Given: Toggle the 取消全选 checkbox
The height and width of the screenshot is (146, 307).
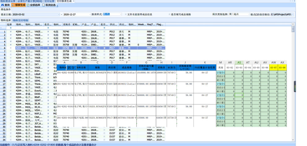Looking at the screenshot, I should (x=44, y=5).
